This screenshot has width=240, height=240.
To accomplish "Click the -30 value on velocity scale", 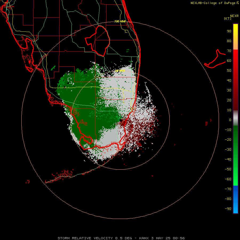I will (228, 150).
